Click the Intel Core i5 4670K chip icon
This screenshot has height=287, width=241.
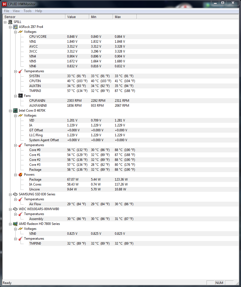(x=15, y=111)
